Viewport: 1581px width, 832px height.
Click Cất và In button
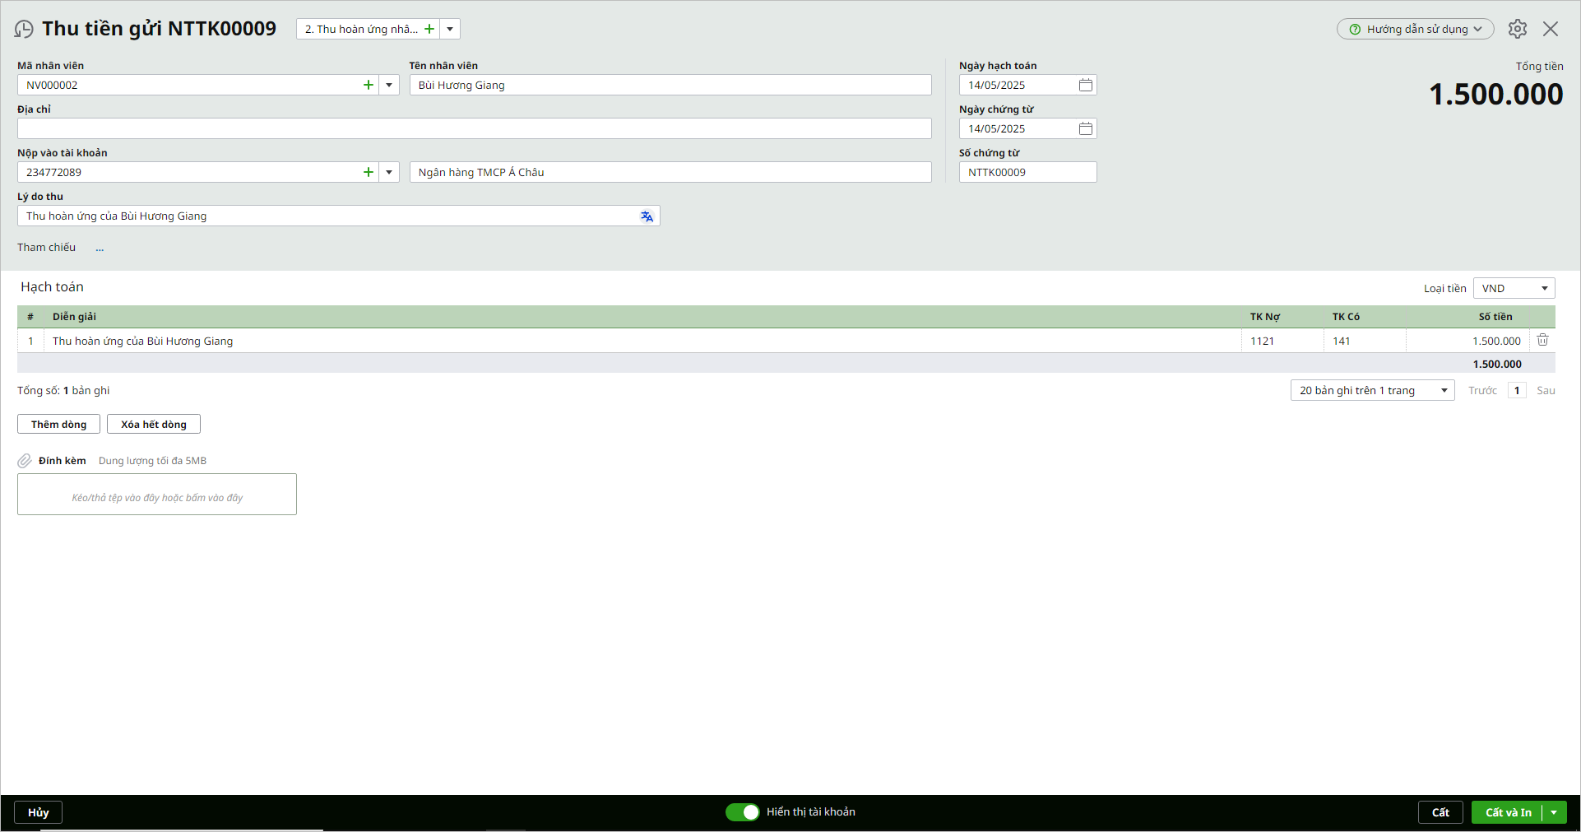1508,812
